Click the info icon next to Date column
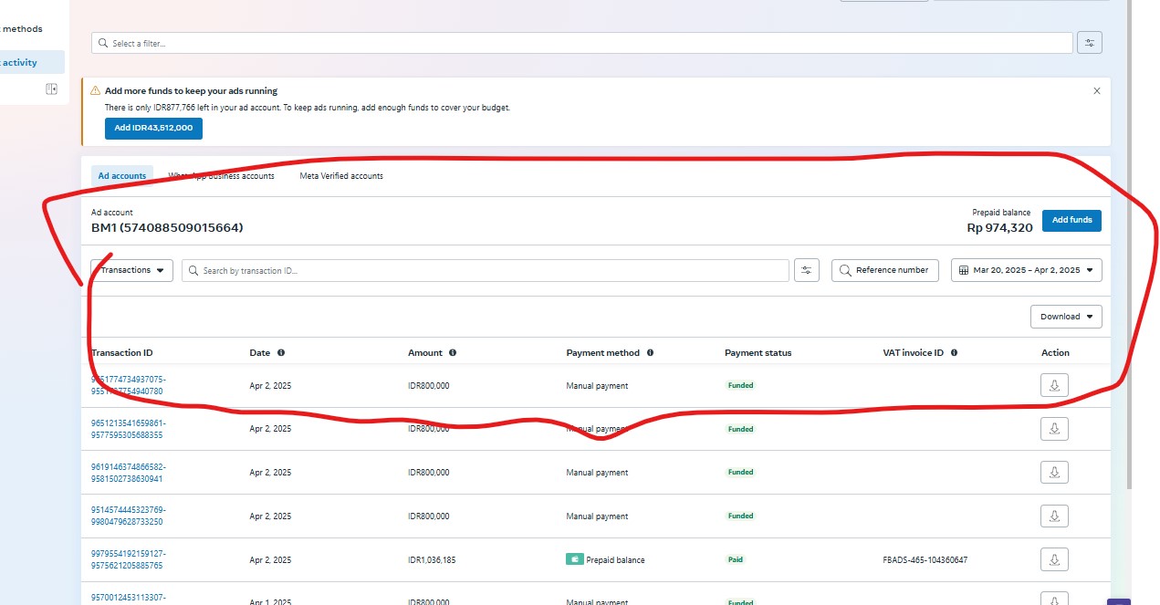1160x605 pixels. (x=281, y=352)
